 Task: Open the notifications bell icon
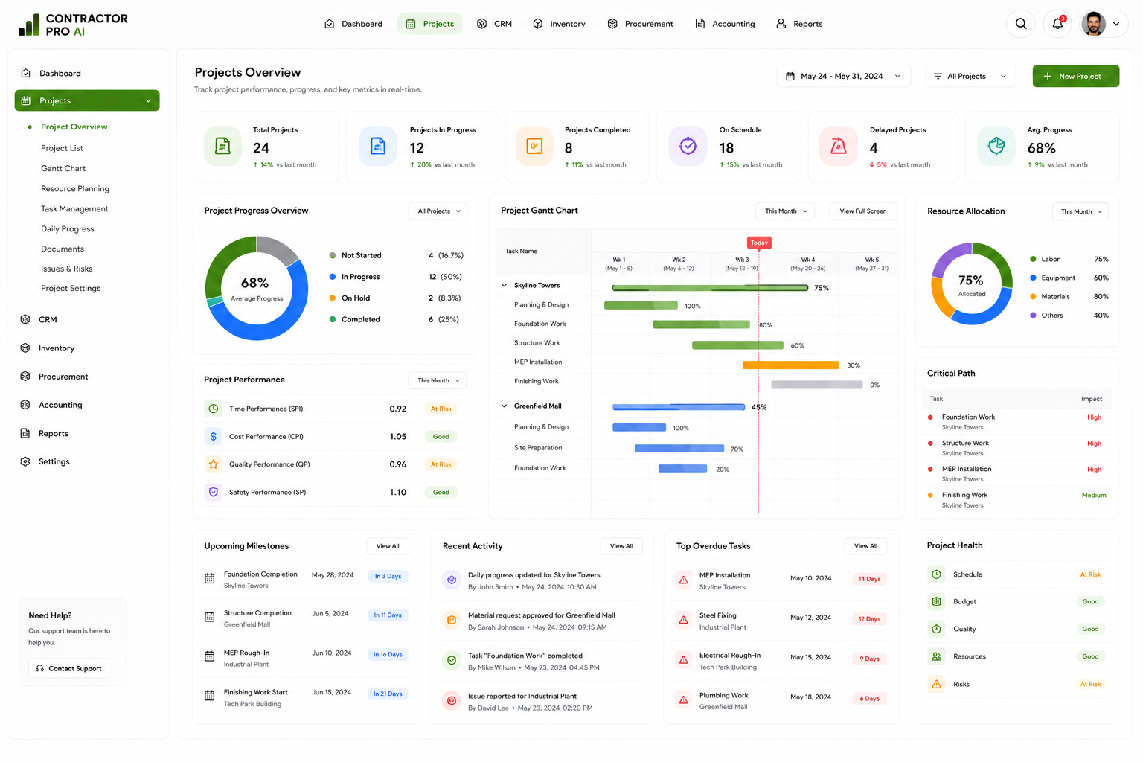[1057, 24]
